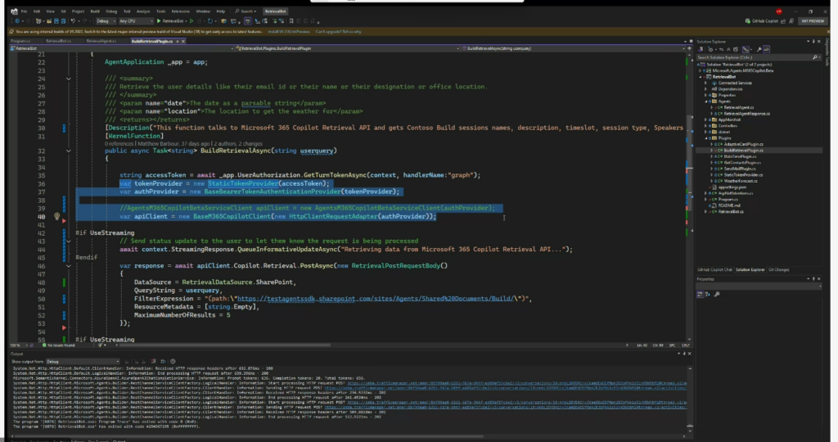The width and height of the screenshot is (838, 442).
Task: Click the Save All toolbar icon
Action: (x=63, y=20)
